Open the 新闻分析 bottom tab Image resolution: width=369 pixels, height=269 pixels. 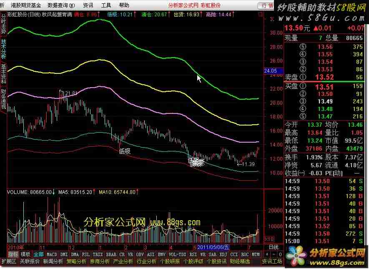coord(53,261)
